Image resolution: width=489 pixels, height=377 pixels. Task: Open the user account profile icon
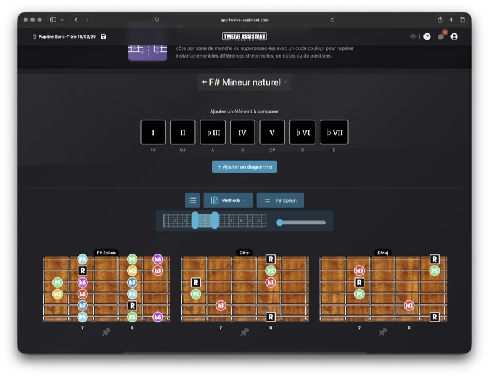click(454, 37)
